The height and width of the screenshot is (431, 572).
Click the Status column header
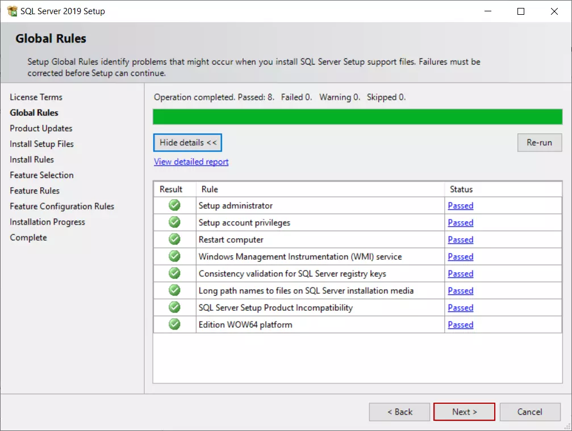tap(503, 189)
